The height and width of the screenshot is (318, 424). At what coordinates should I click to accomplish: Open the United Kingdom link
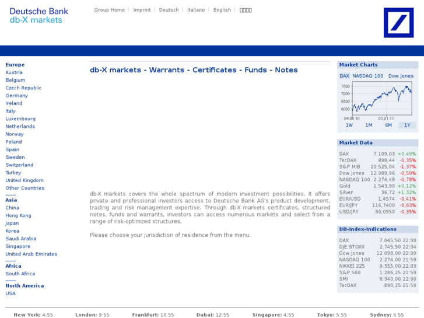click(x=24, y=180)
